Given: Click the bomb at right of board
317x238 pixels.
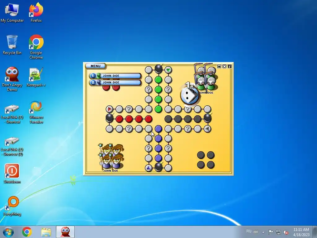Looking at the screenshot, I should click(x=208, y=118).
